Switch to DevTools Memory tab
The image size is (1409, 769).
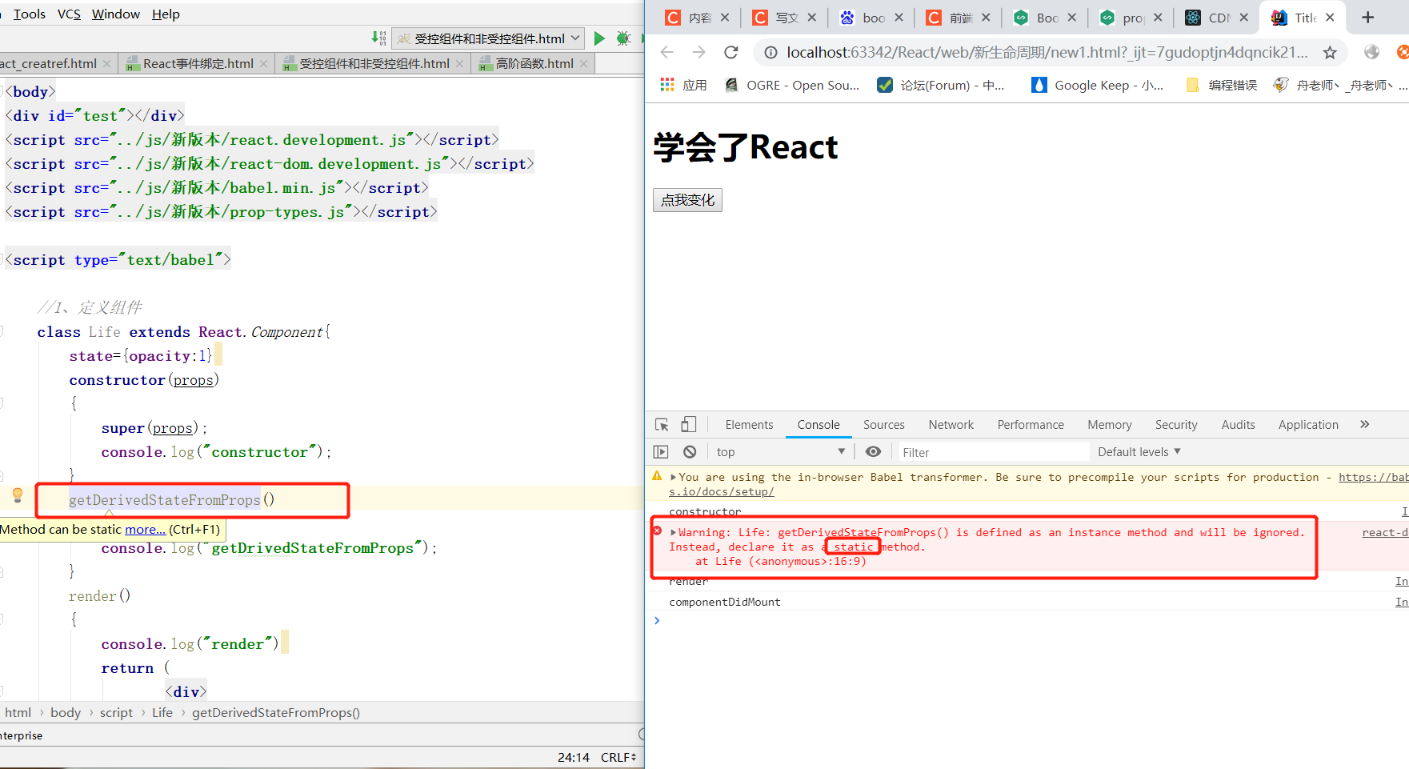pos(1109,425)
